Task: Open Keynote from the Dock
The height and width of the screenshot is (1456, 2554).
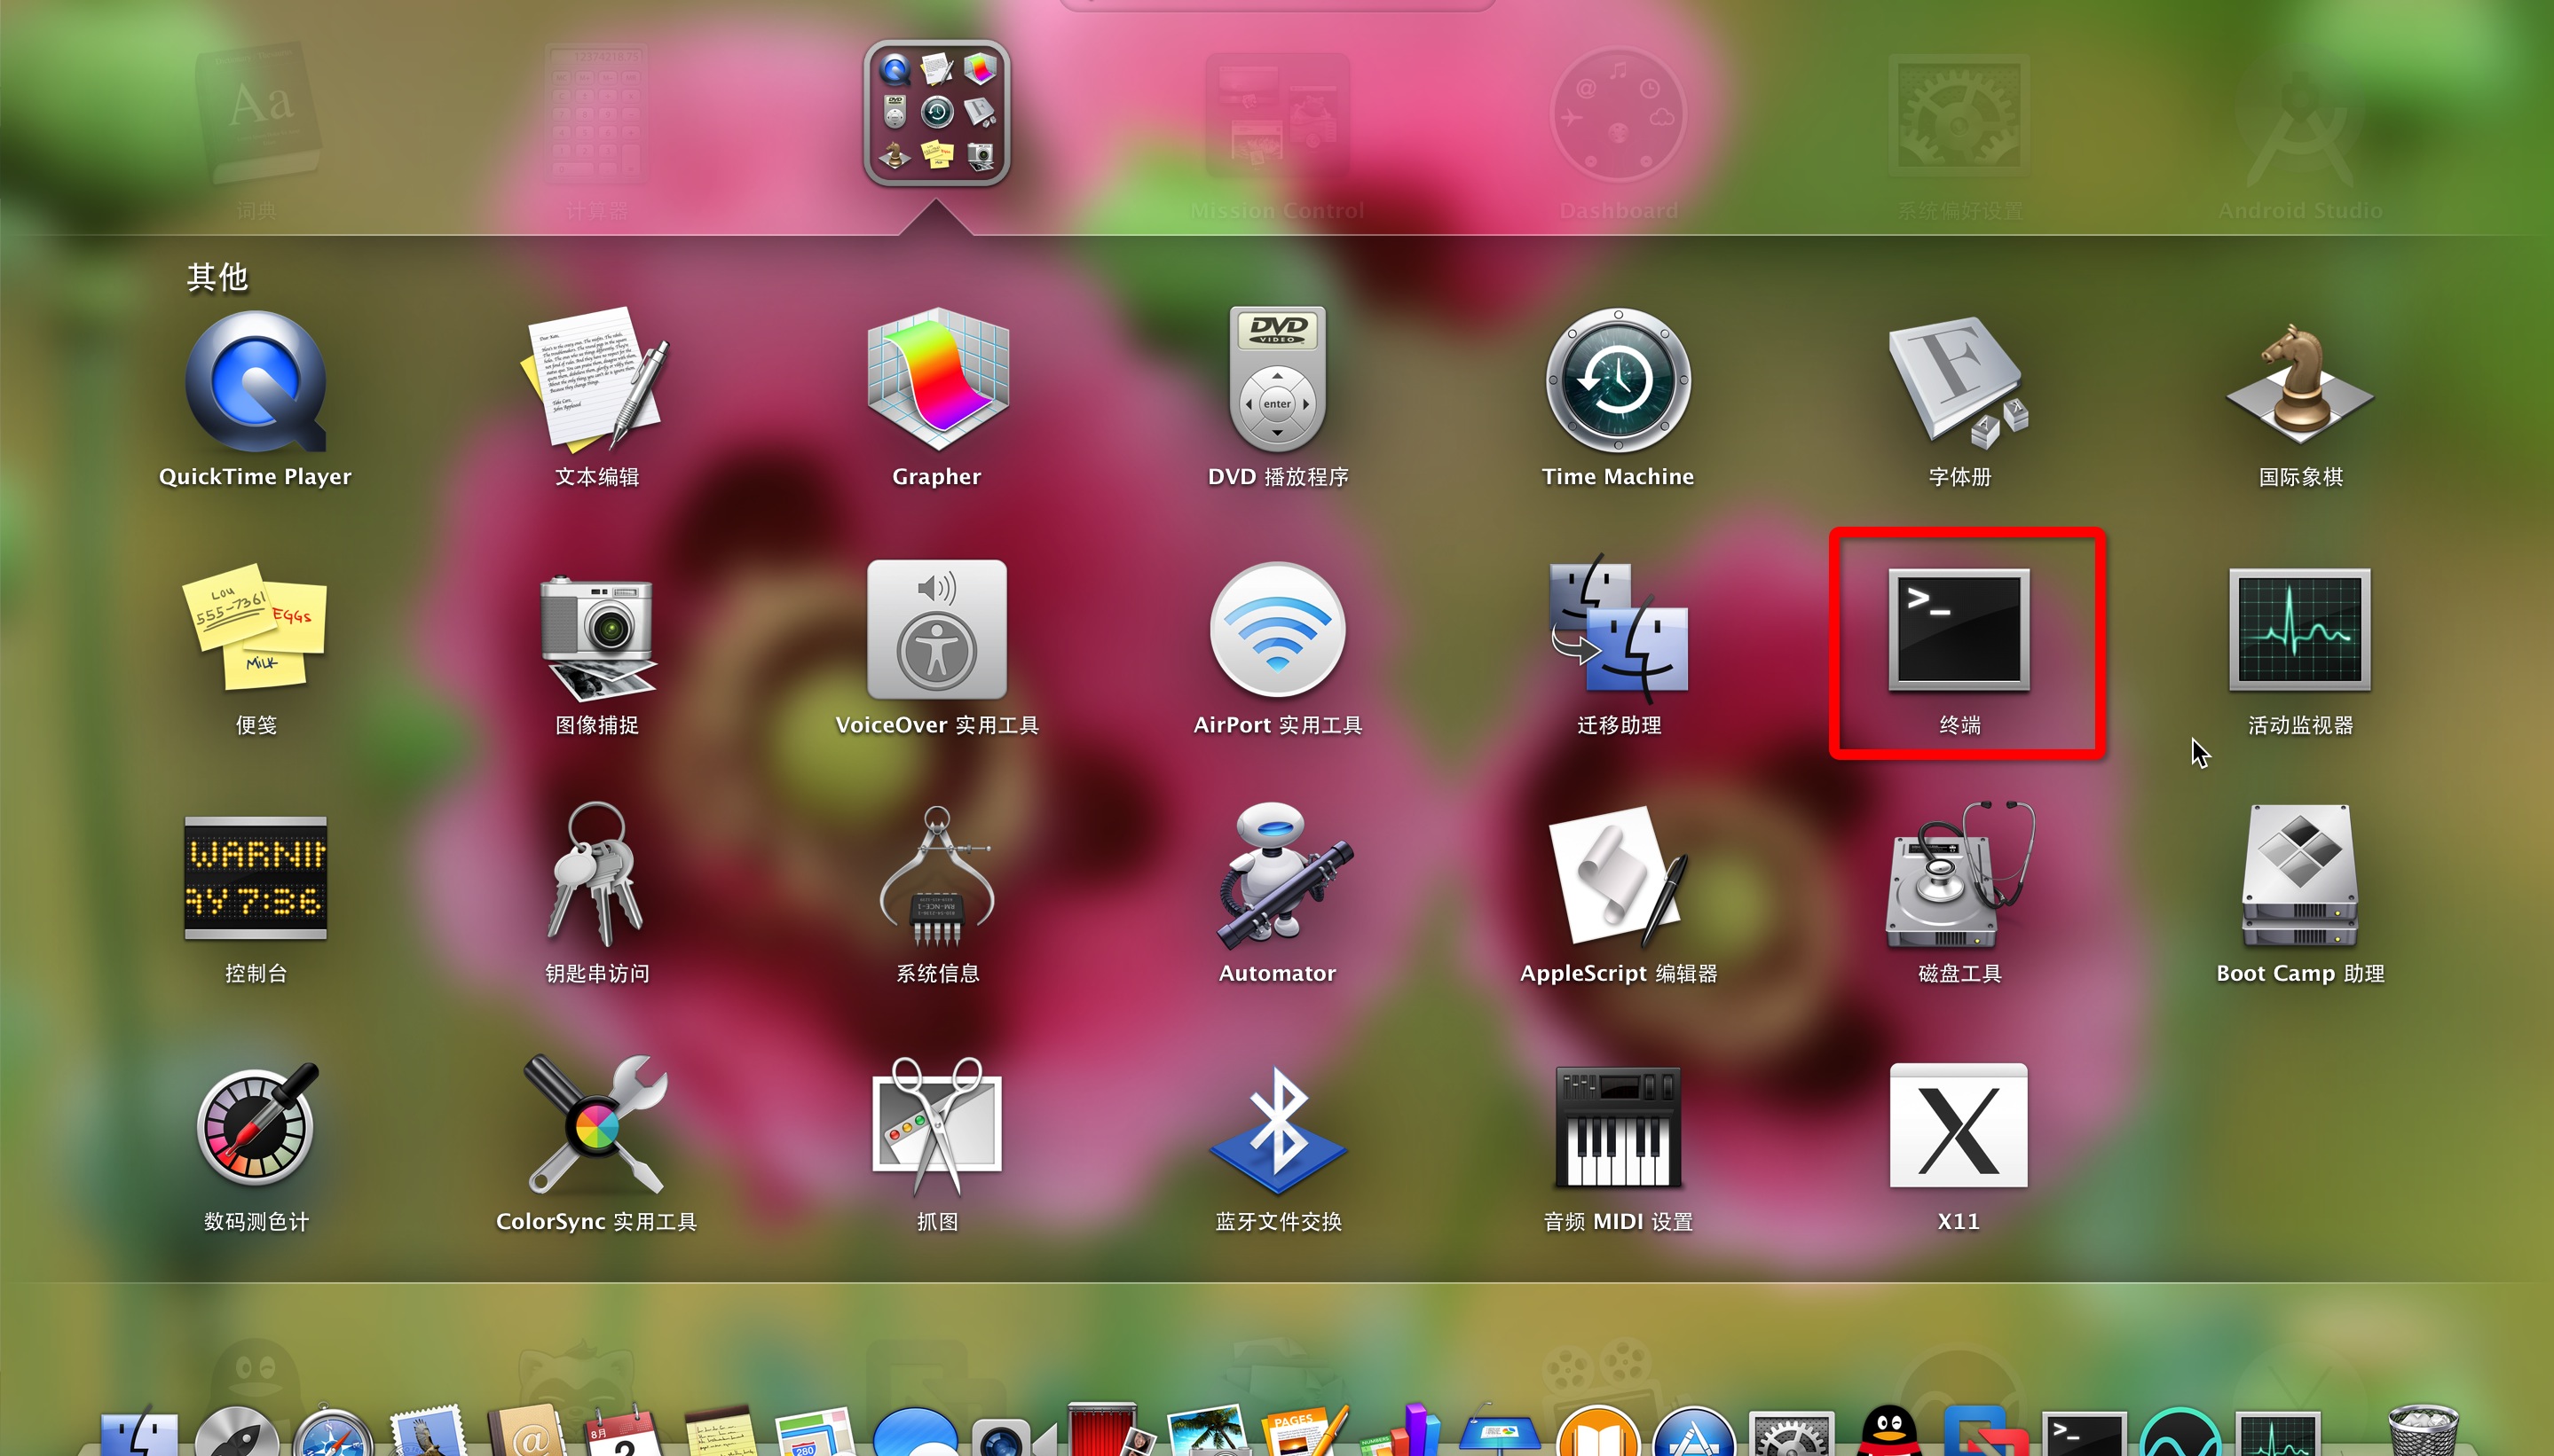Action: tap(1498, 1430)
